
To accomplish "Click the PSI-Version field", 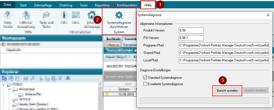I will [x=191, y=38].
